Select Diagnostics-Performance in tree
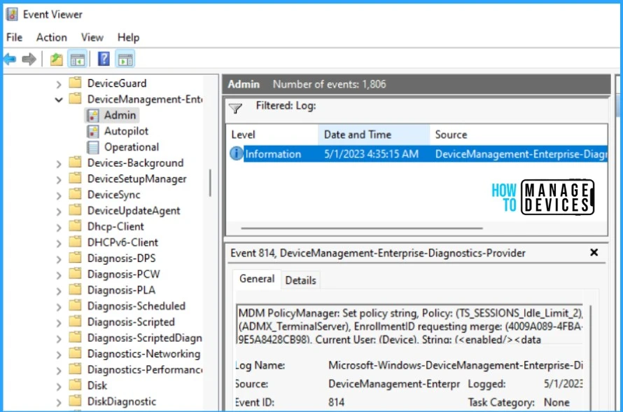Screen dimensions: 623x412 coord(145,370)
